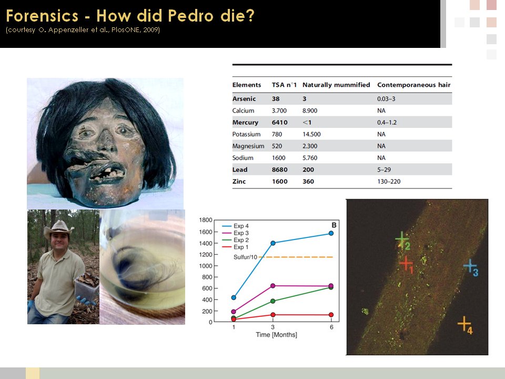The height and width of the screenshot is (379, 505).
Task: Select the photo of man in cowboy hat
Action: [63, 267]
